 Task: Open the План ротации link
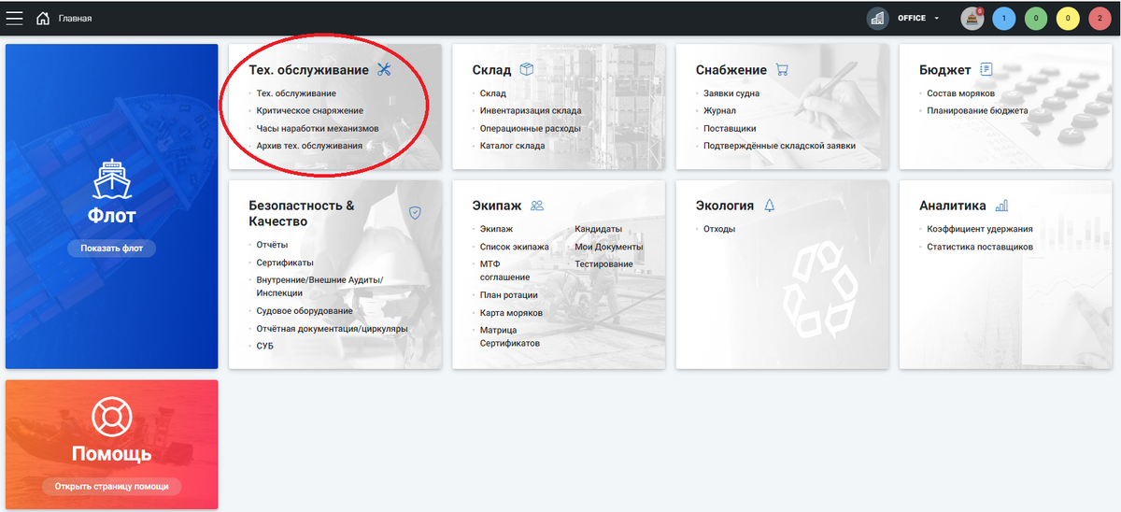pos(509,295)
